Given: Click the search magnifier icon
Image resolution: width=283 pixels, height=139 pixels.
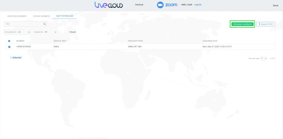Looking at the screenshot, I should point(44,24).
